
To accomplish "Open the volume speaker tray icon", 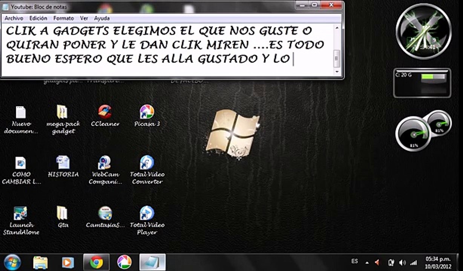I will coord(402,262).
